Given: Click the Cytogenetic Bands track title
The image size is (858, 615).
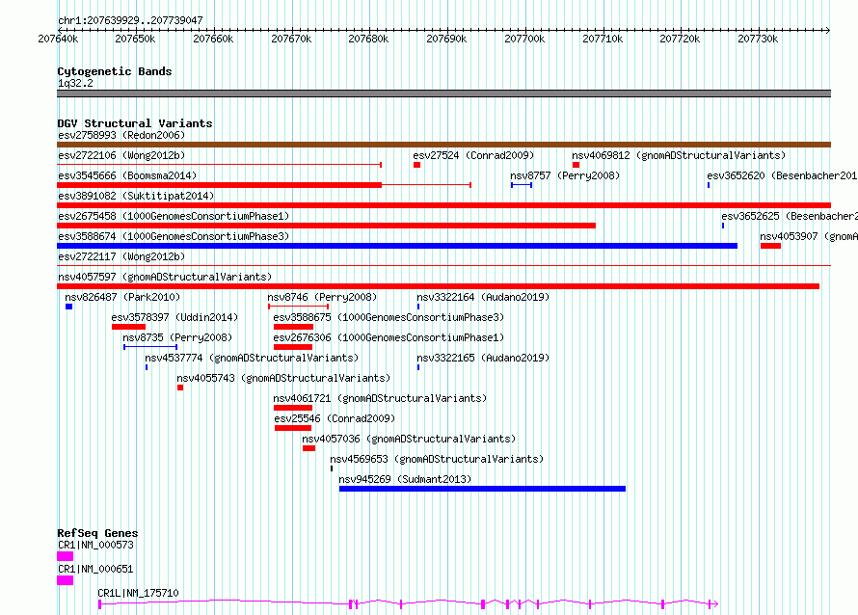Looking at the screenshot, I should 115,71.
